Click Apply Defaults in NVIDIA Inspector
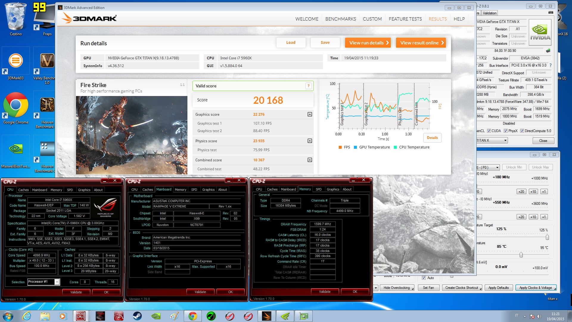This screenshot has width=572, height=322. click(499, 288)
